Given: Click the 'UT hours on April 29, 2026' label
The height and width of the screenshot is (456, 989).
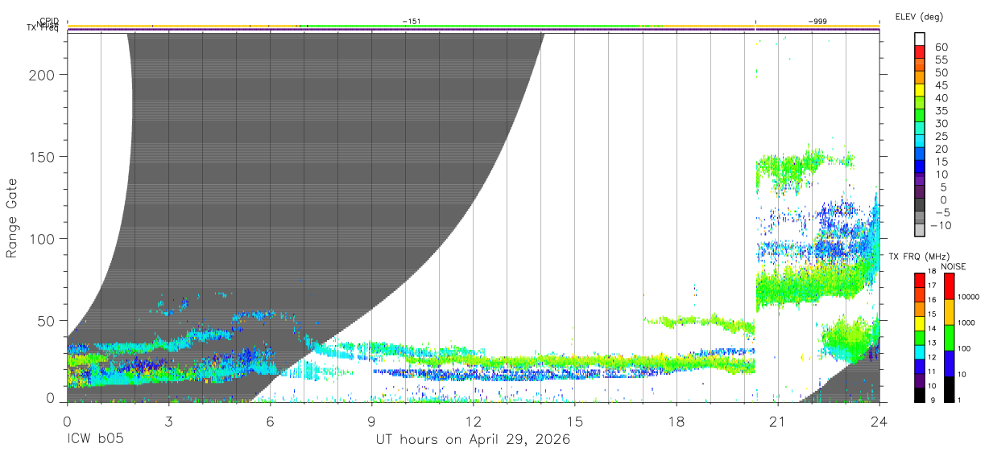Looking at the screenshot, I should [473, 440].
